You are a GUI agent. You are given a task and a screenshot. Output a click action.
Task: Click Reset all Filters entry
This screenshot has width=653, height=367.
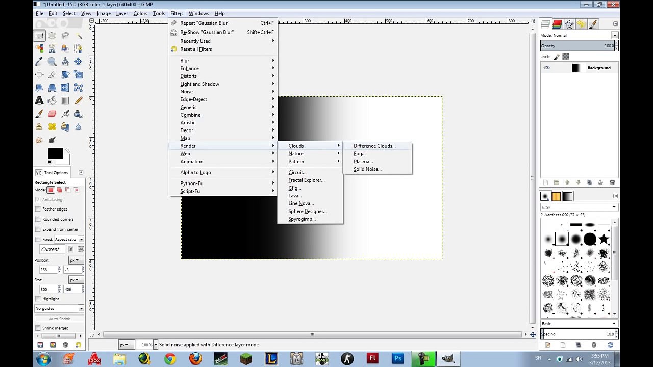pos(223,49)
